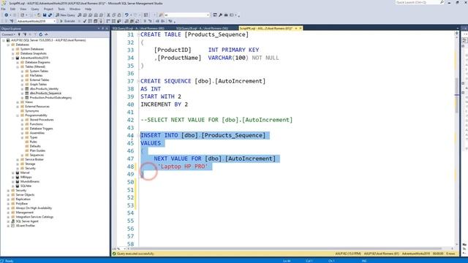The height and width of the screenshot is (263, 468).
Task: Collapse the Programmability node
Action: (18, 115)
